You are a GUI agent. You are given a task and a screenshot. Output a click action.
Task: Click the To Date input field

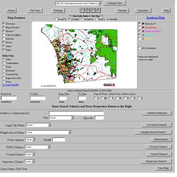click(37, 98)
